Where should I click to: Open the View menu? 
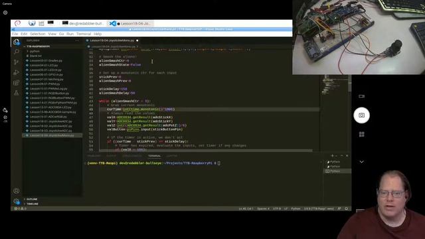(x=52, y=34)
